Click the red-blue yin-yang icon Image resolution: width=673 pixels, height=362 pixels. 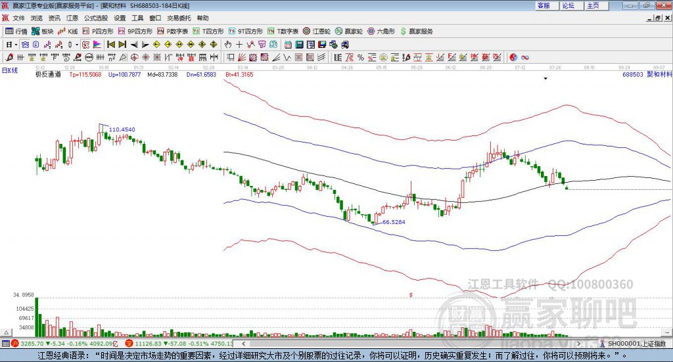coord(513,57)
